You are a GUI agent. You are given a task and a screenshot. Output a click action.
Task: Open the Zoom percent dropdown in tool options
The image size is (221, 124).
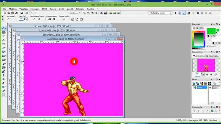(26, 19)
